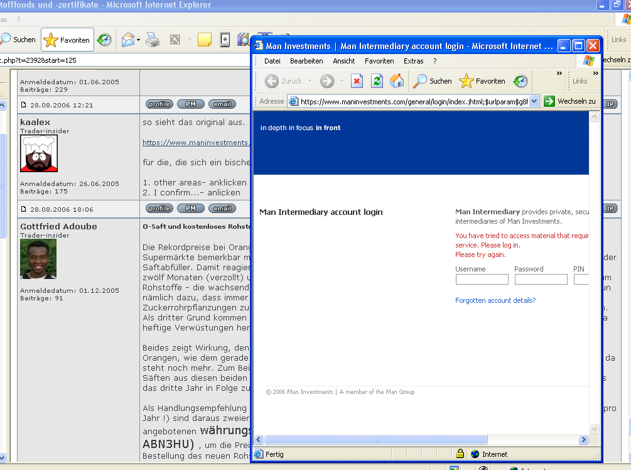
Task: Click the printer icon in background window toolbar
Action: coord(153,40)
